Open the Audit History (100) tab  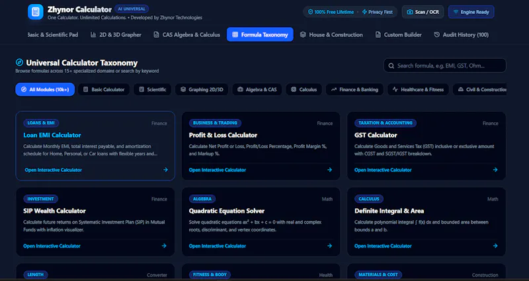click(461, 35)
